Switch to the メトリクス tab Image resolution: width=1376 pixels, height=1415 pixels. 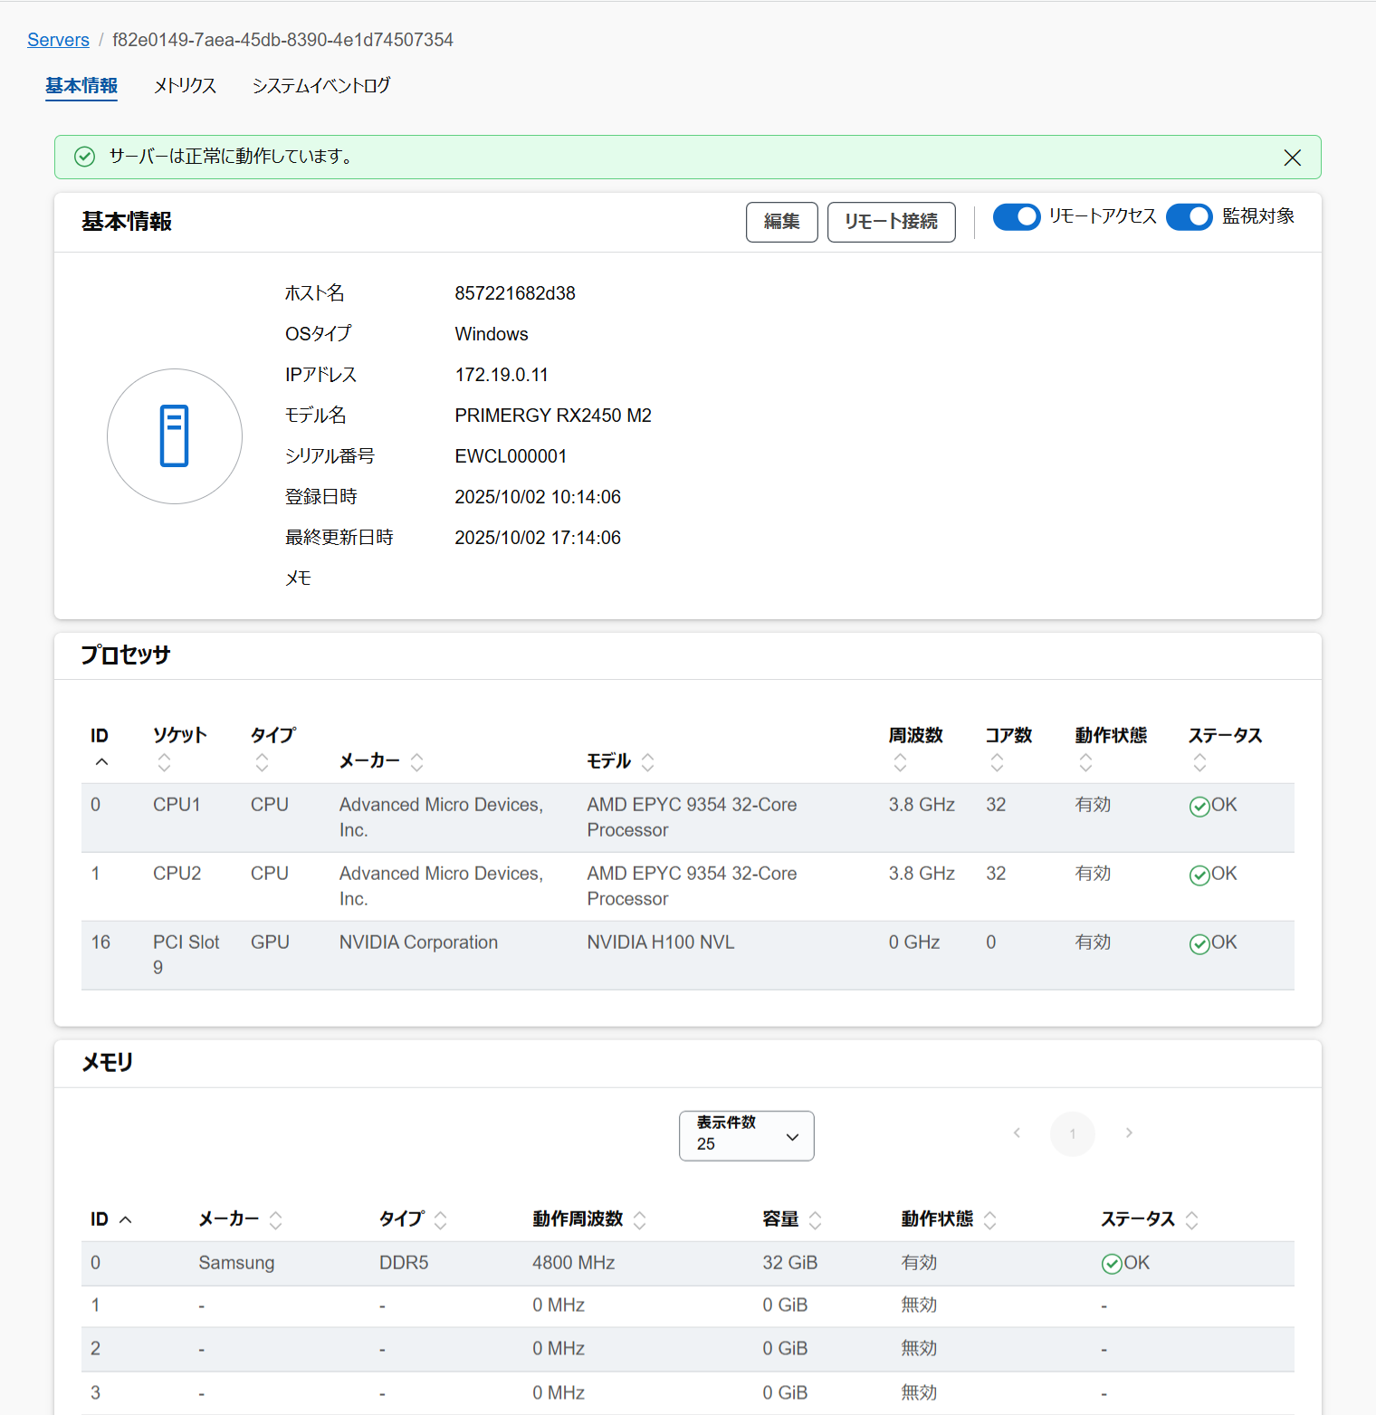185,86
